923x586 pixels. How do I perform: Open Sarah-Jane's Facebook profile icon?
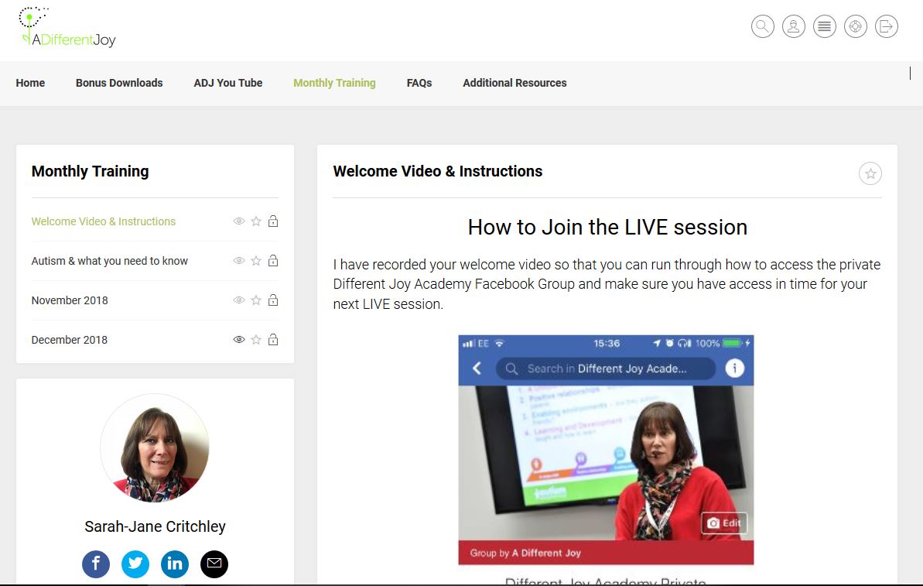pos(96,564)
